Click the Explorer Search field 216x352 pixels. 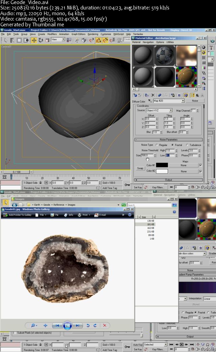pos(149,205)
